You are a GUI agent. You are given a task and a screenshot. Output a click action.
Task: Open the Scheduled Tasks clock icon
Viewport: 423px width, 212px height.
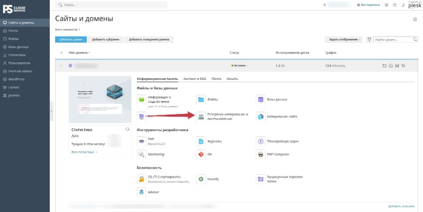[260, 141]
